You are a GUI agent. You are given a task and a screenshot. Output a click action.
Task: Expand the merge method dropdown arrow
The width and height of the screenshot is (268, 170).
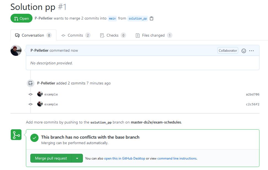click(77, 158)
